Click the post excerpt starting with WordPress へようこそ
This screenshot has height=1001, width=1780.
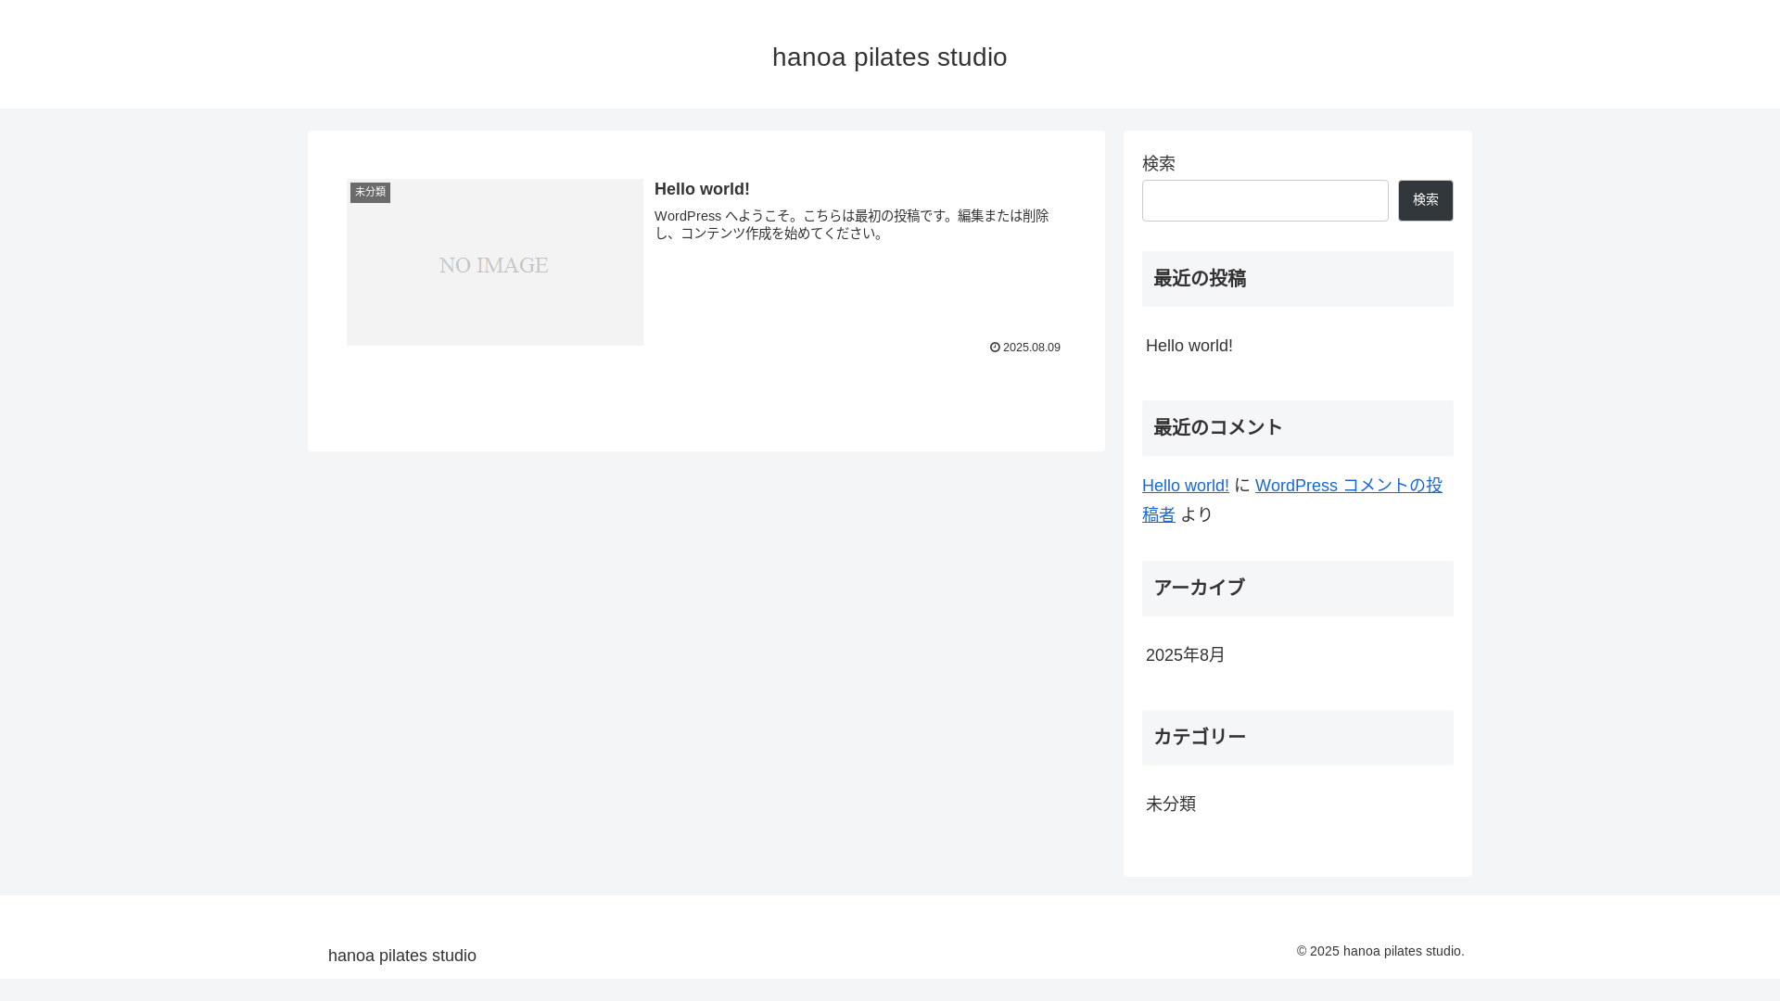click(851, 224)
